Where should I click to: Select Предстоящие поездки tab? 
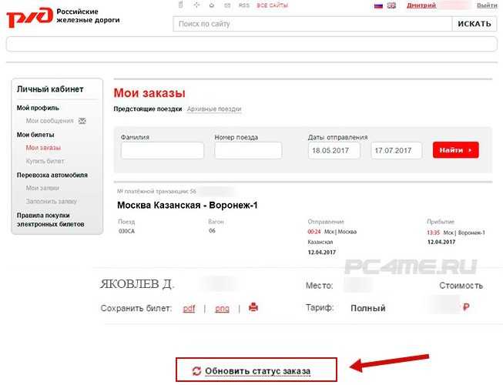point(148,109)
